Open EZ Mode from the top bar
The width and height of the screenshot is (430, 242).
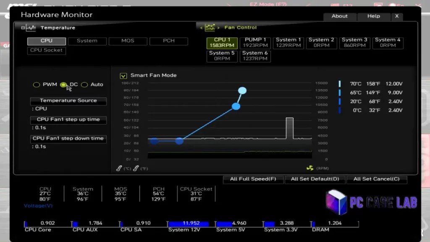[267, 3]
